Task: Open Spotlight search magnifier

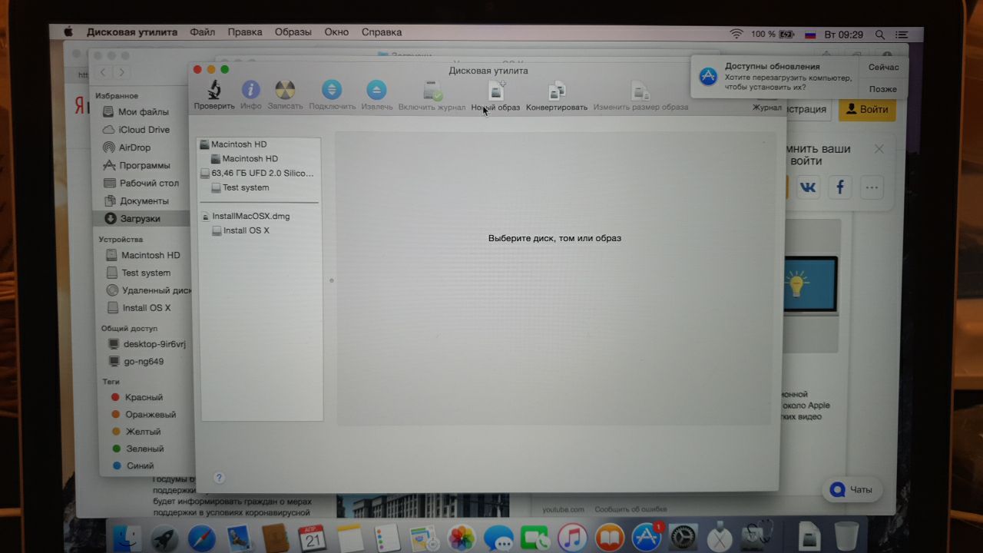Action: pyautogui.click(x=880, y=35)
